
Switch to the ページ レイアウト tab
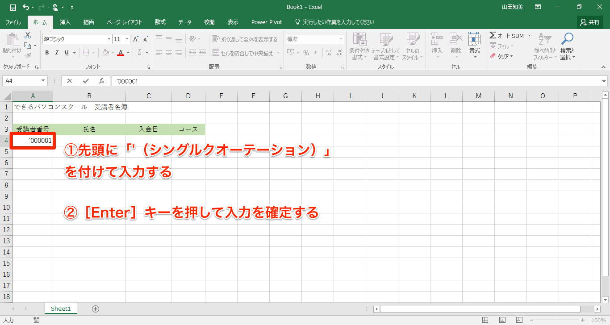[x=125, y=22]
